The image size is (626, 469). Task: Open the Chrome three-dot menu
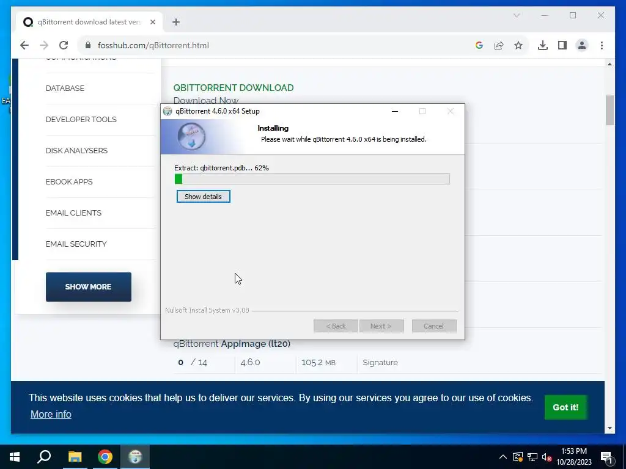click(x=602, y=45)
